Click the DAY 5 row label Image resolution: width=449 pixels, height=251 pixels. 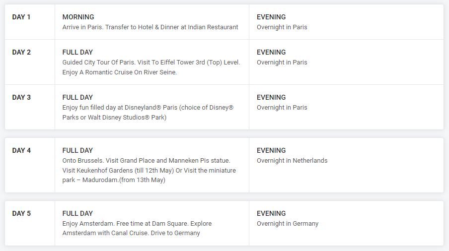tap(21, 214)
